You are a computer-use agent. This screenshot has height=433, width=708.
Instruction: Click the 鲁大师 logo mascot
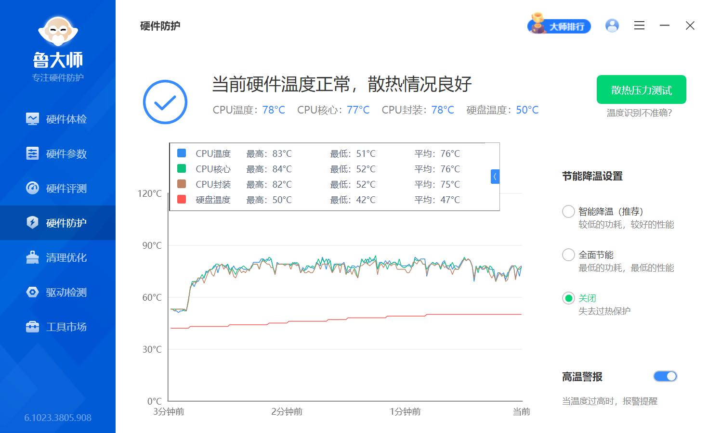pos(58,32)
